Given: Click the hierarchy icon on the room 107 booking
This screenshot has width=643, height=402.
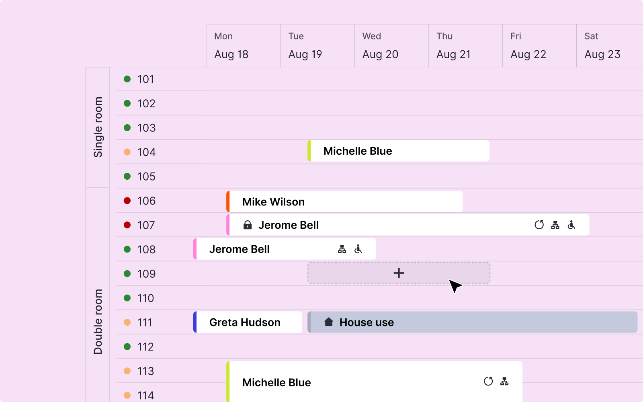Looking at the screenshot, I should [x=555, y=225].
